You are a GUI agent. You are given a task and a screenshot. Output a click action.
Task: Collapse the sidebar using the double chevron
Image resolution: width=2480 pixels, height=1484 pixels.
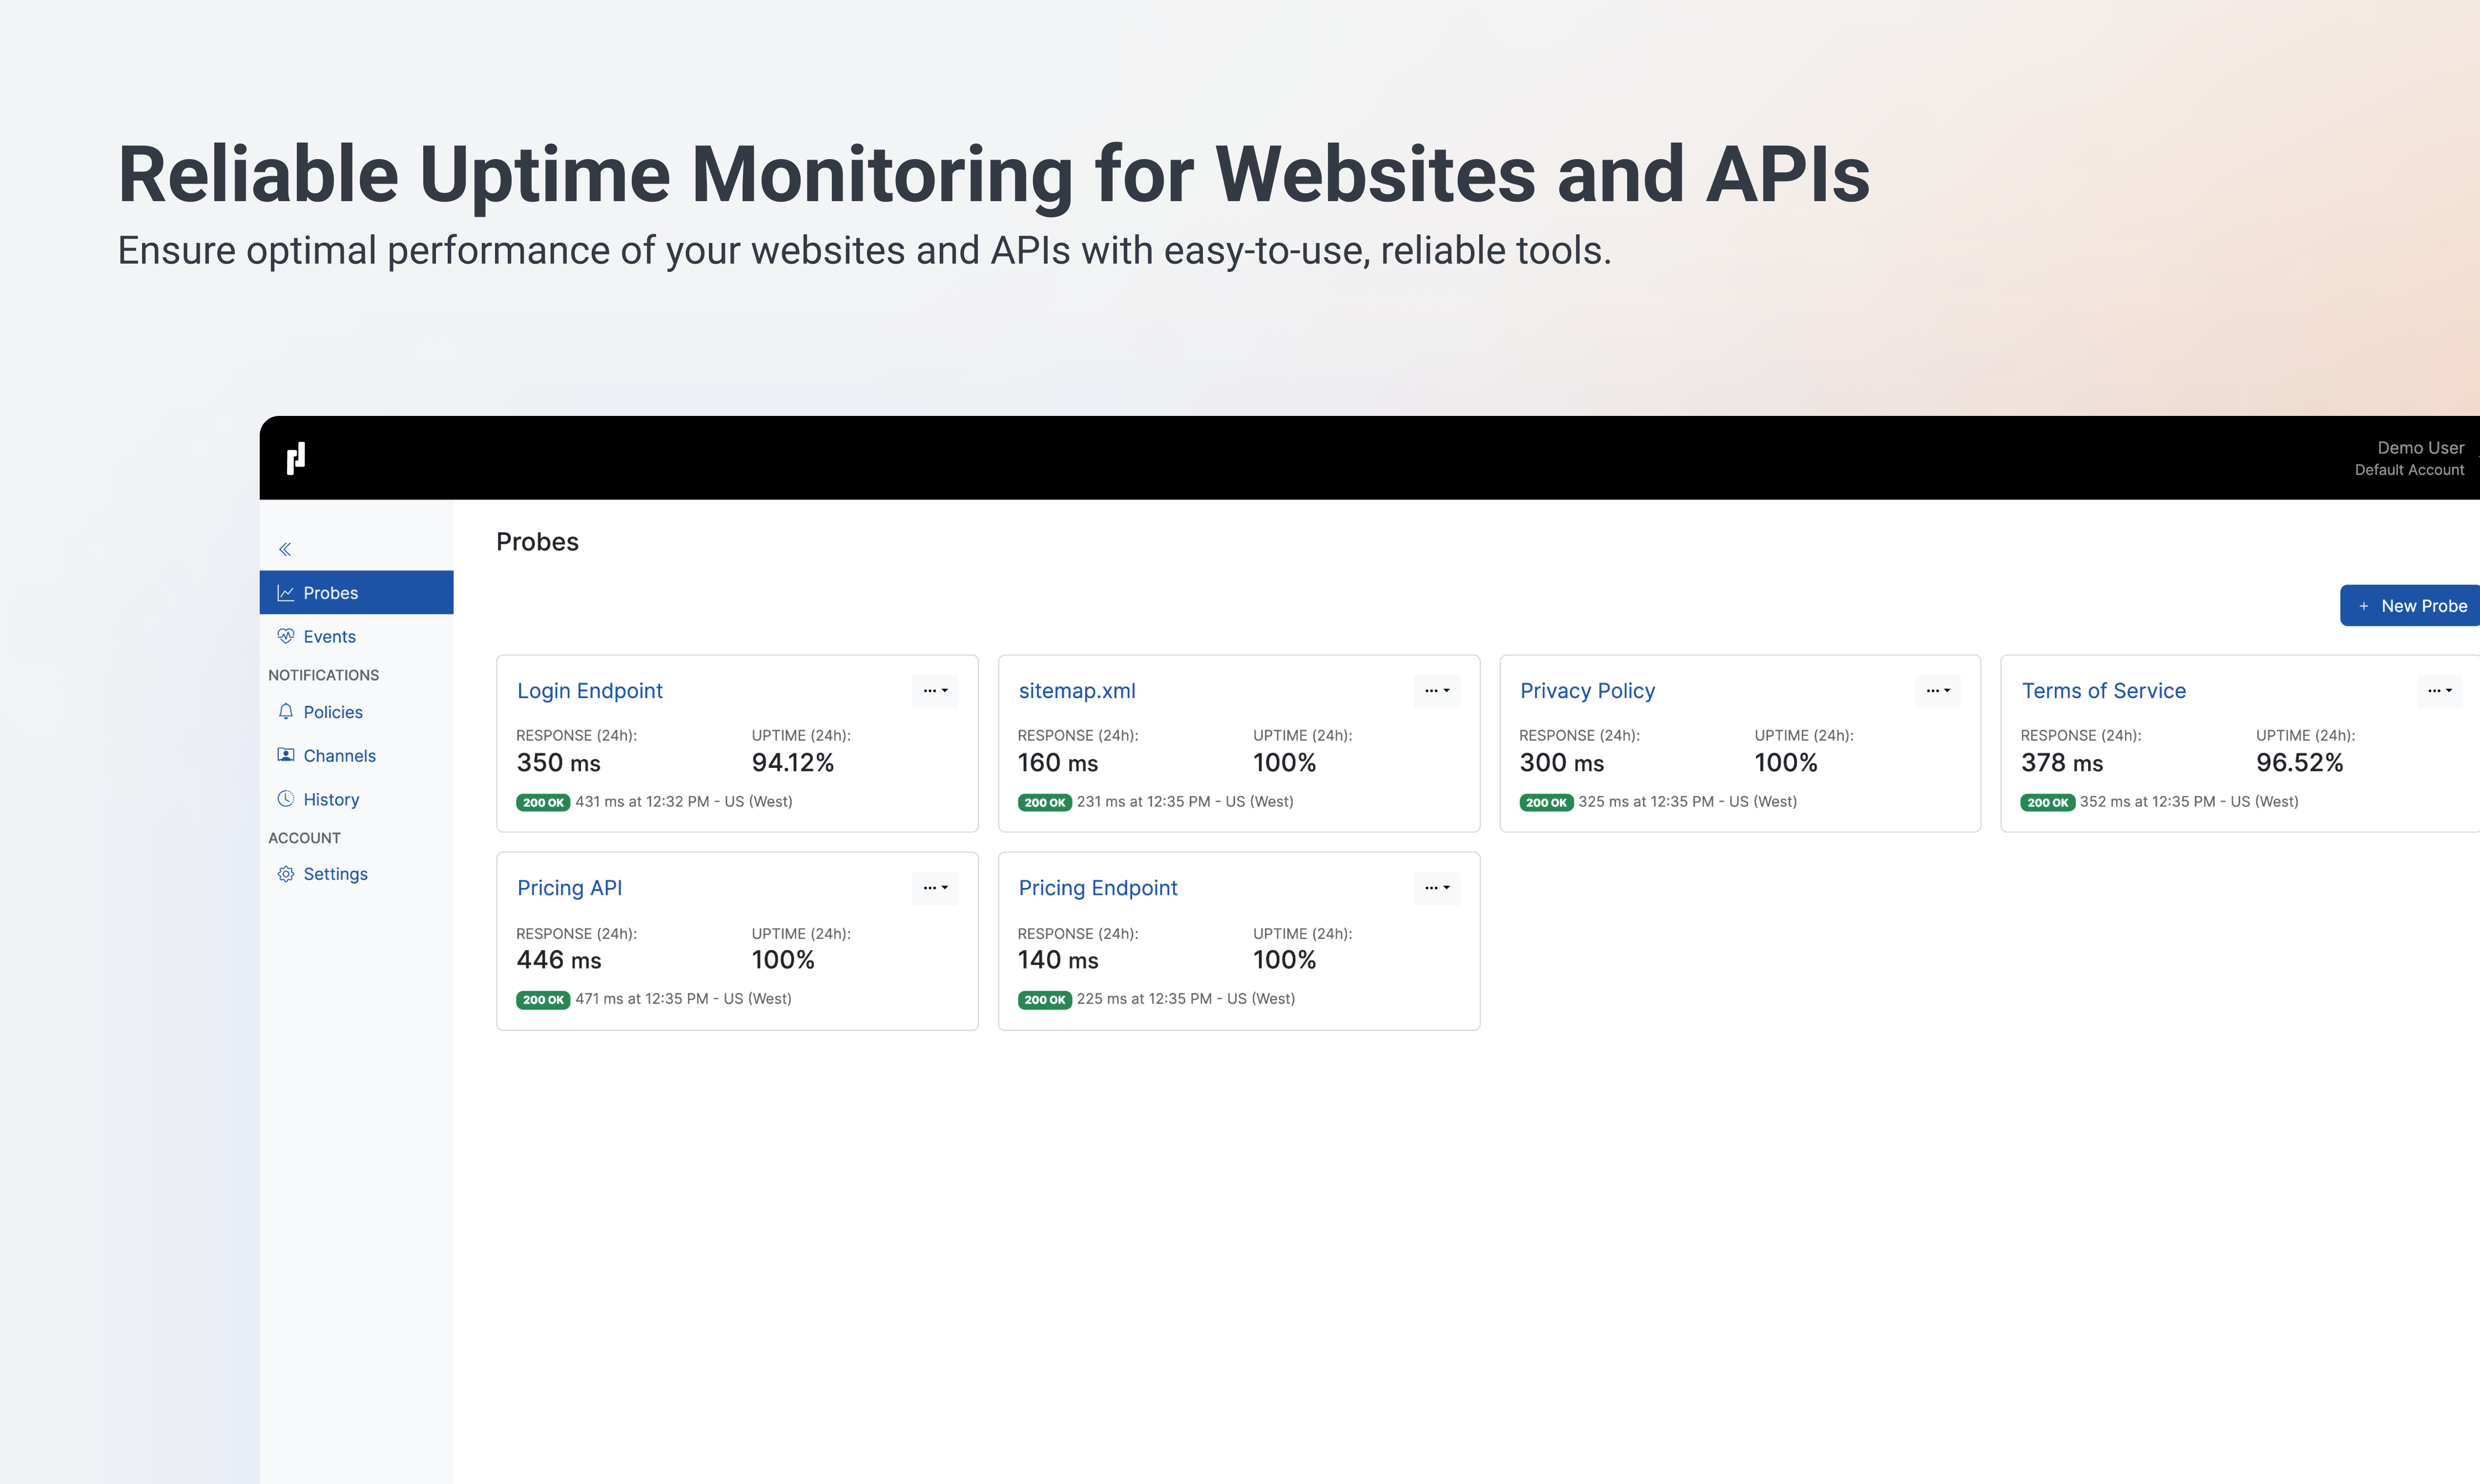click(x=285, y=549)
